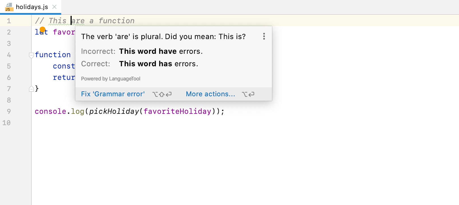Click the JS file icon on the tab

(9, 7)
